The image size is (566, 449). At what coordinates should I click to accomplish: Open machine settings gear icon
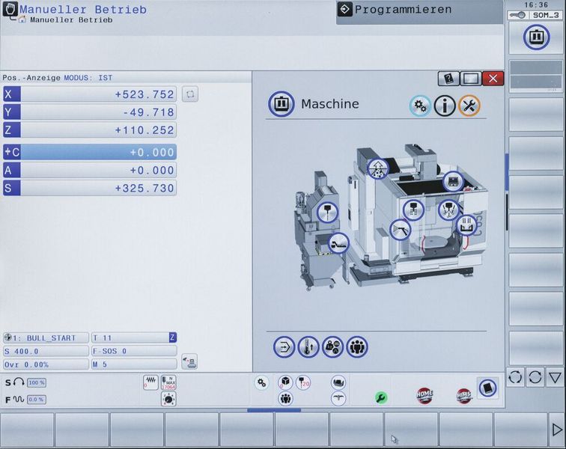[x=420, y=106]
